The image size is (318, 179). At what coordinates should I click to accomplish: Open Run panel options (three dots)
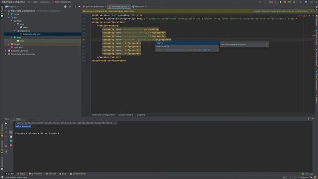point(308,119)
